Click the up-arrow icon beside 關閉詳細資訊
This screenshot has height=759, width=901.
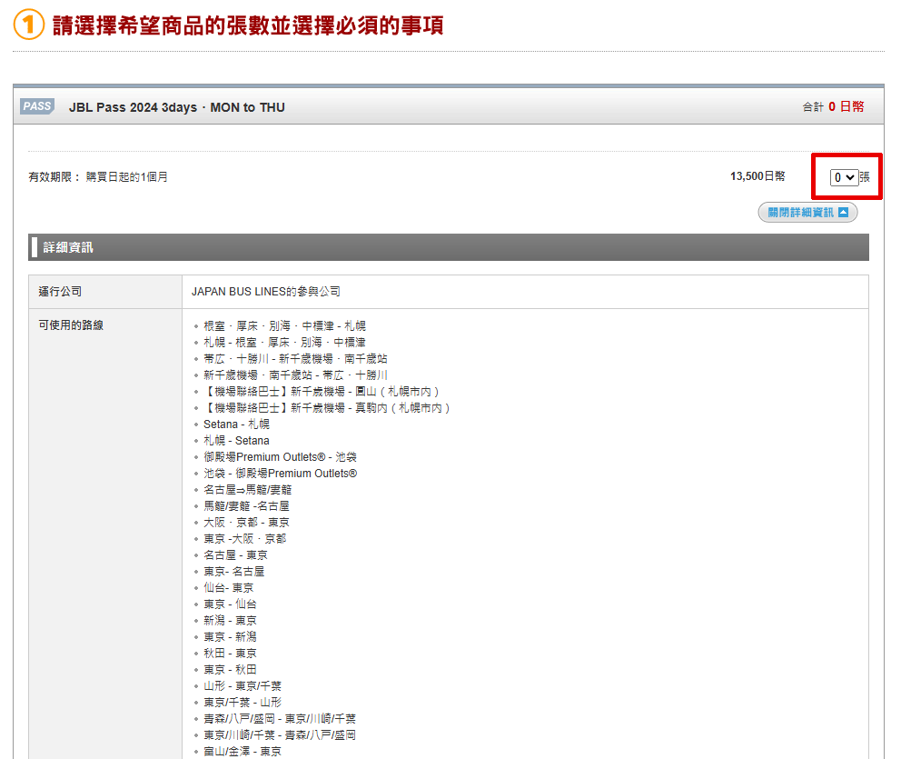[843, 213]
